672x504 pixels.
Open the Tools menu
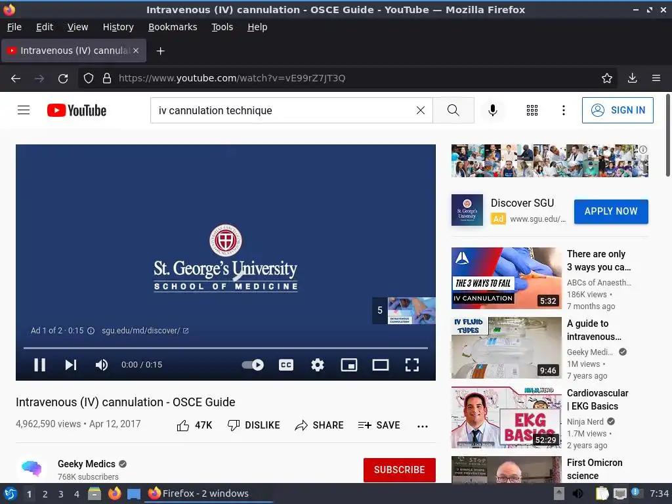222,27
